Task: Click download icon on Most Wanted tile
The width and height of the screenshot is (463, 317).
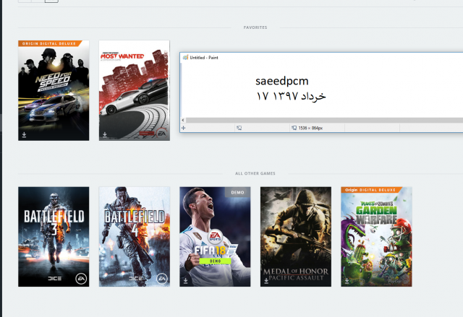Action: coord(105,134)
